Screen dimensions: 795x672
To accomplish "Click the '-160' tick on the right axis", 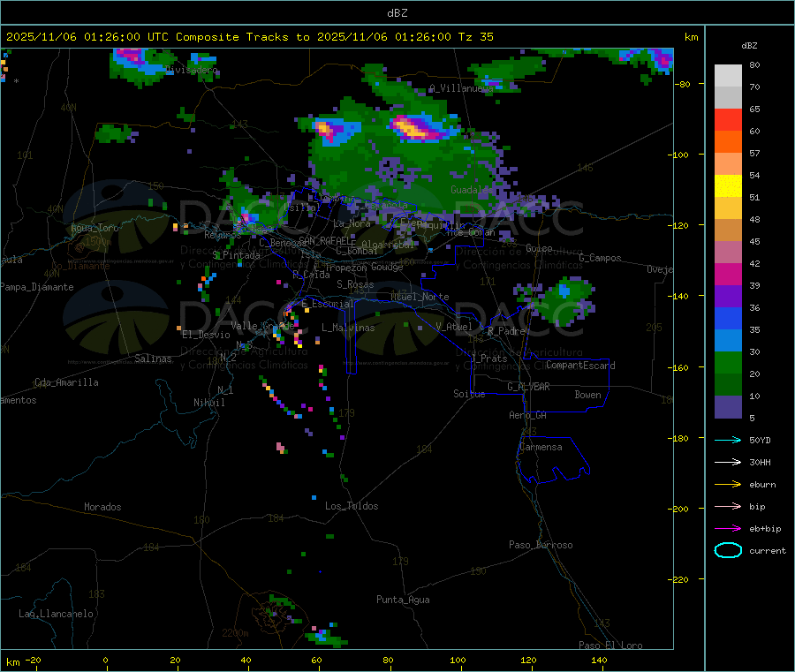I will pos(680,367).
